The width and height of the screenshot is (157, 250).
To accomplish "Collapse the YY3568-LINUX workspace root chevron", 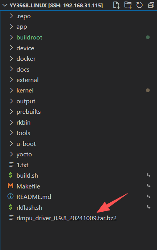I will click(x=5, y=5).
